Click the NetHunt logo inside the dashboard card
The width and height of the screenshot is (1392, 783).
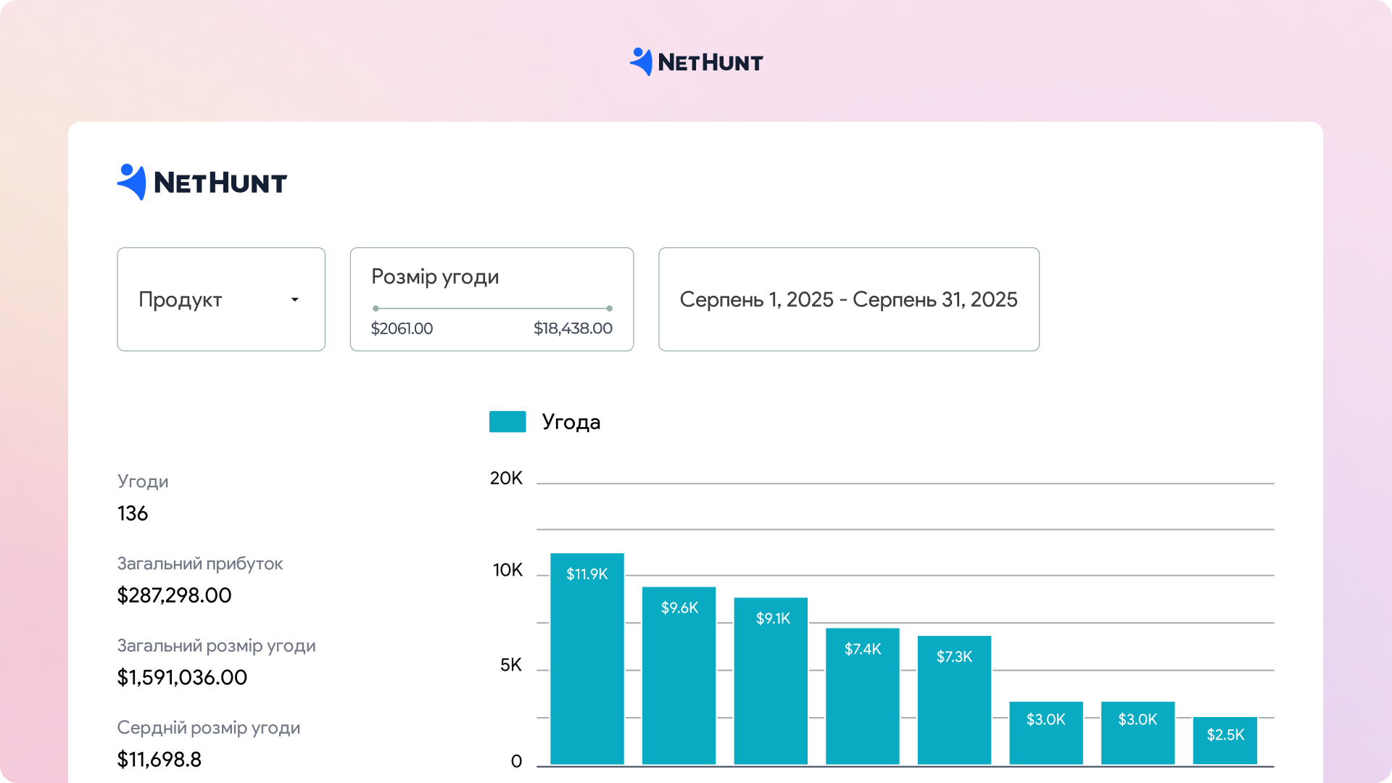(x=202, y=182)
